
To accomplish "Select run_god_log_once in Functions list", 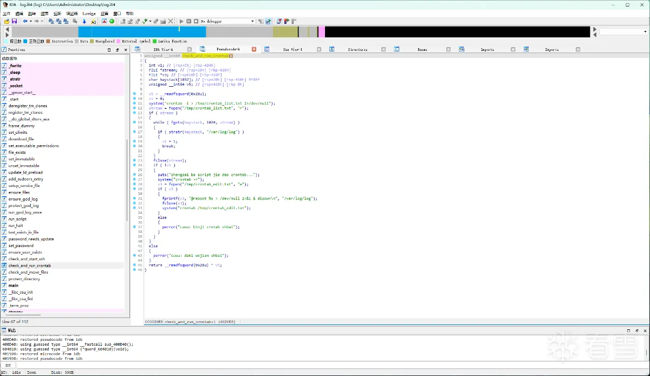I will point(25,212).
